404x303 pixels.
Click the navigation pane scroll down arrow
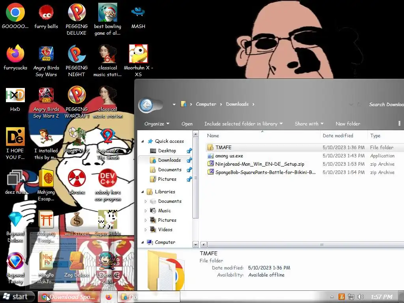click(x=196, y=244)
